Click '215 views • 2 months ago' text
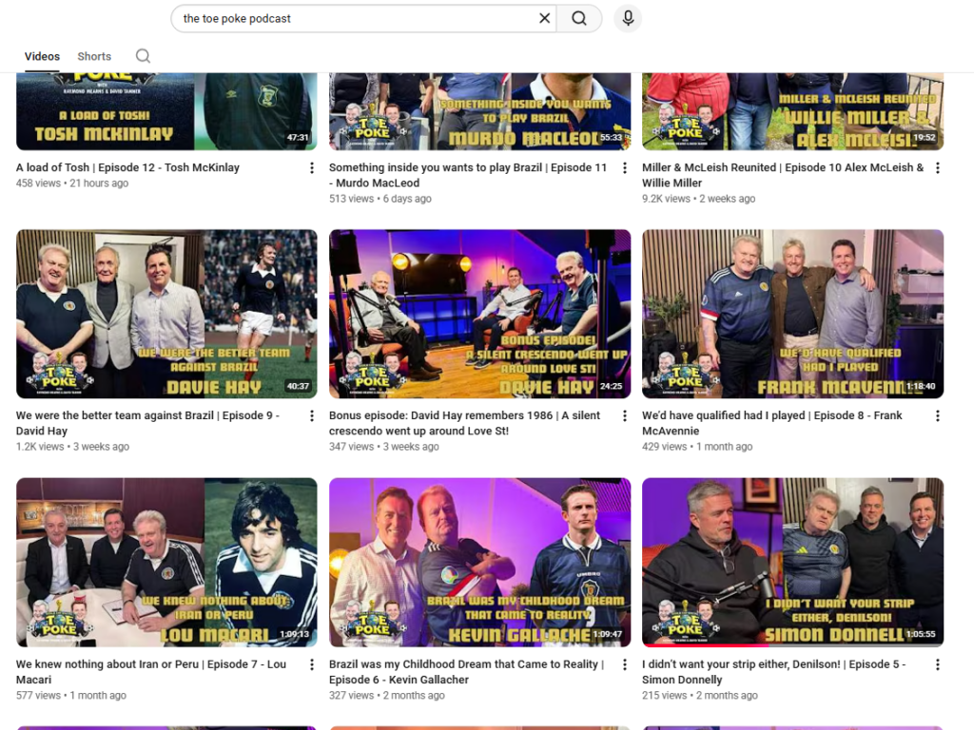This screenshot has width=974, height=730. [700, 695]
